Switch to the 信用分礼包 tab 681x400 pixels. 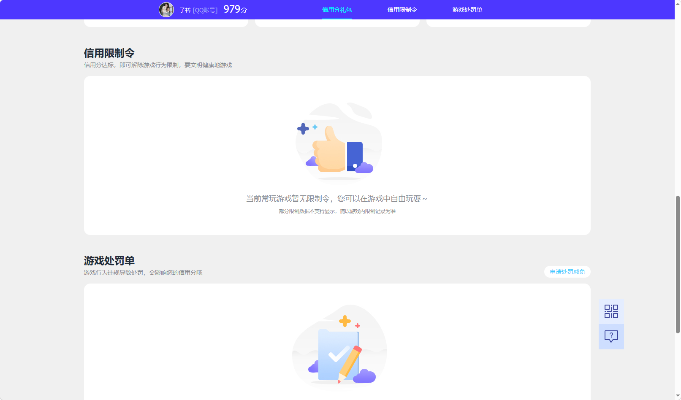[x=336, y=9]
